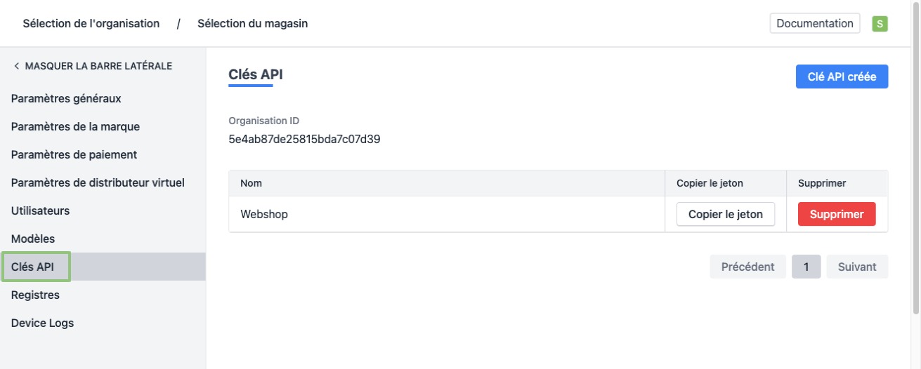Screen dimensions: 921x369
Task: Open the Registres page
Action: [35, 295]
